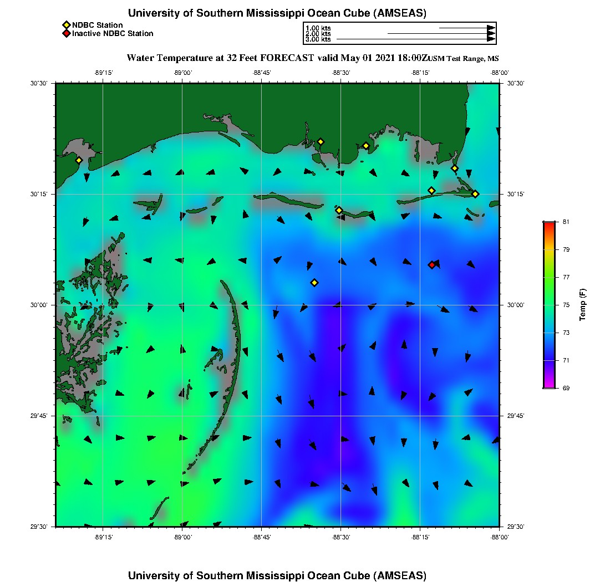The height and width of the screenshot is (582, 610).
Task: Click the top 'Ocean Cube (AMSEAS)' page title
Action: [x=277, y=13]
